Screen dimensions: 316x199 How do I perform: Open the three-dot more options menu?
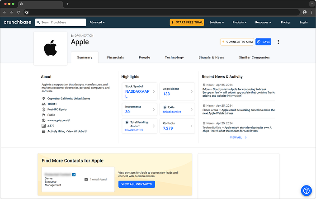click(x=278, y=42)
